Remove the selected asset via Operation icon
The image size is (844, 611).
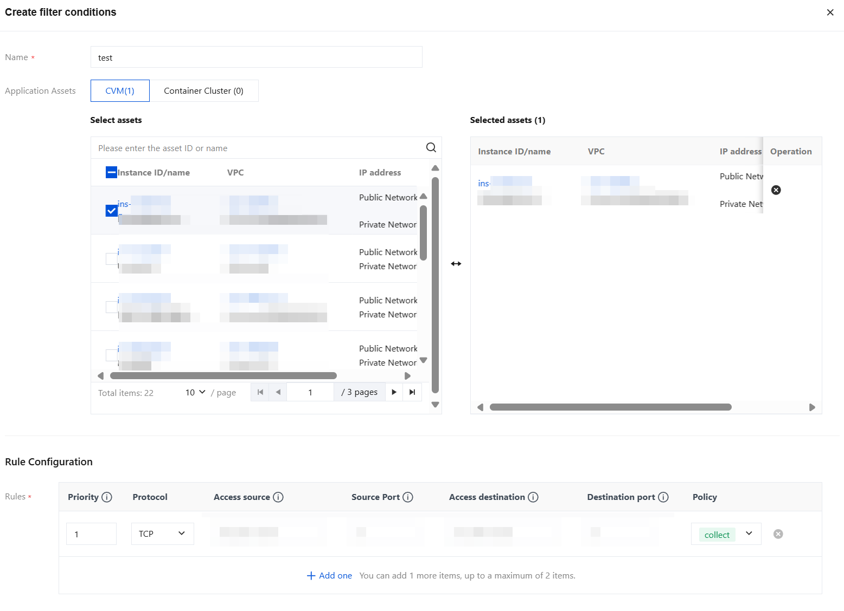click(x=776, y=190)
